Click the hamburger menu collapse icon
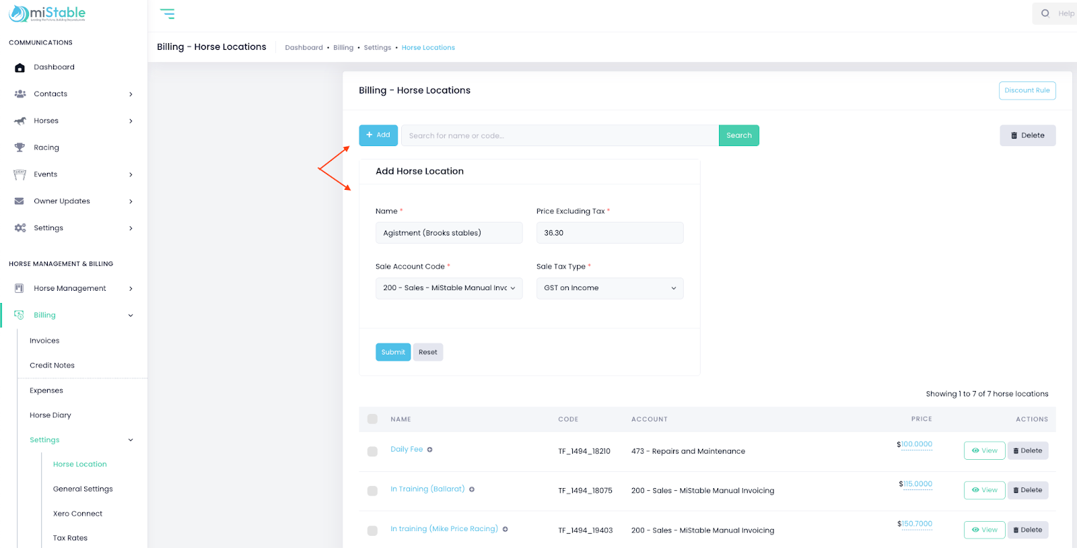Viewport: 1077px width, 548px height. (x=167, y=13)
